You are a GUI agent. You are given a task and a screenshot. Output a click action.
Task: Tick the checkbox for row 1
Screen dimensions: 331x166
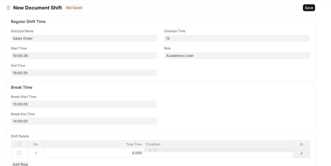tap(19, 153)
